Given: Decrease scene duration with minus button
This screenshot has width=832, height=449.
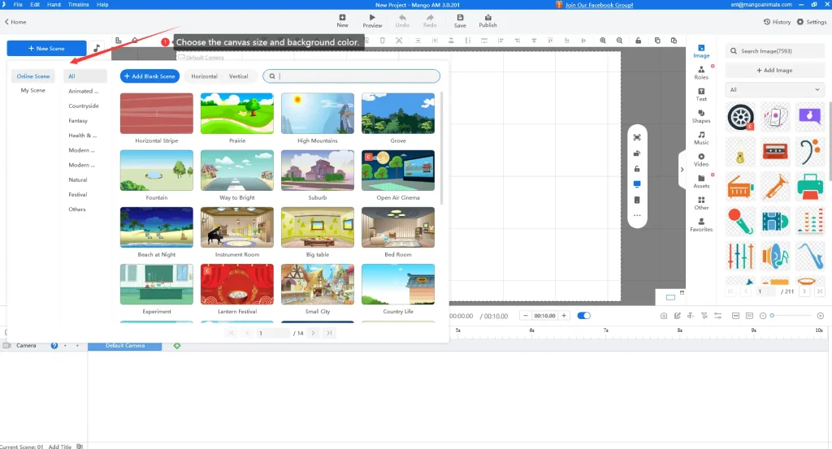Looking at the screenshot, I should point(526,315).
